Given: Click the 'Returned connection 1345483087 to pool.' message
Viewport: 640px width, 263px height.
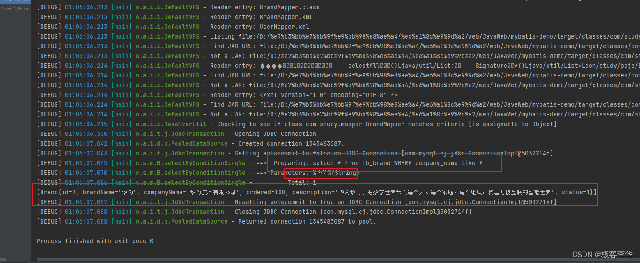Looking at the screenshot, I should click(x=307, y=221).
